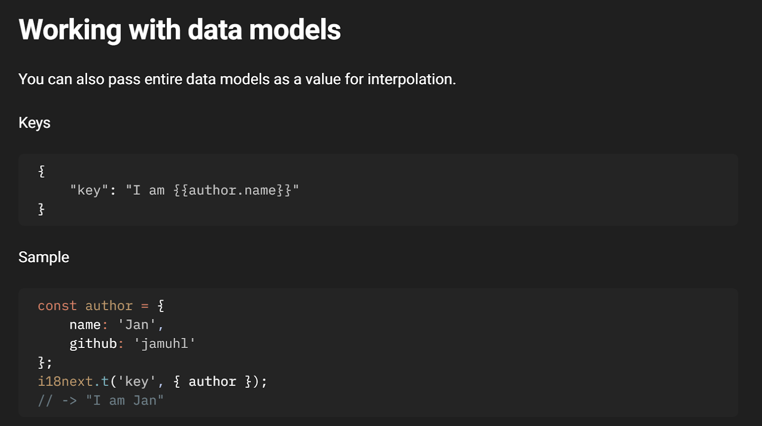Click the '// -> "I am Jan"' comment line
This screenshot has height=426, width=762.
[100, 401]
